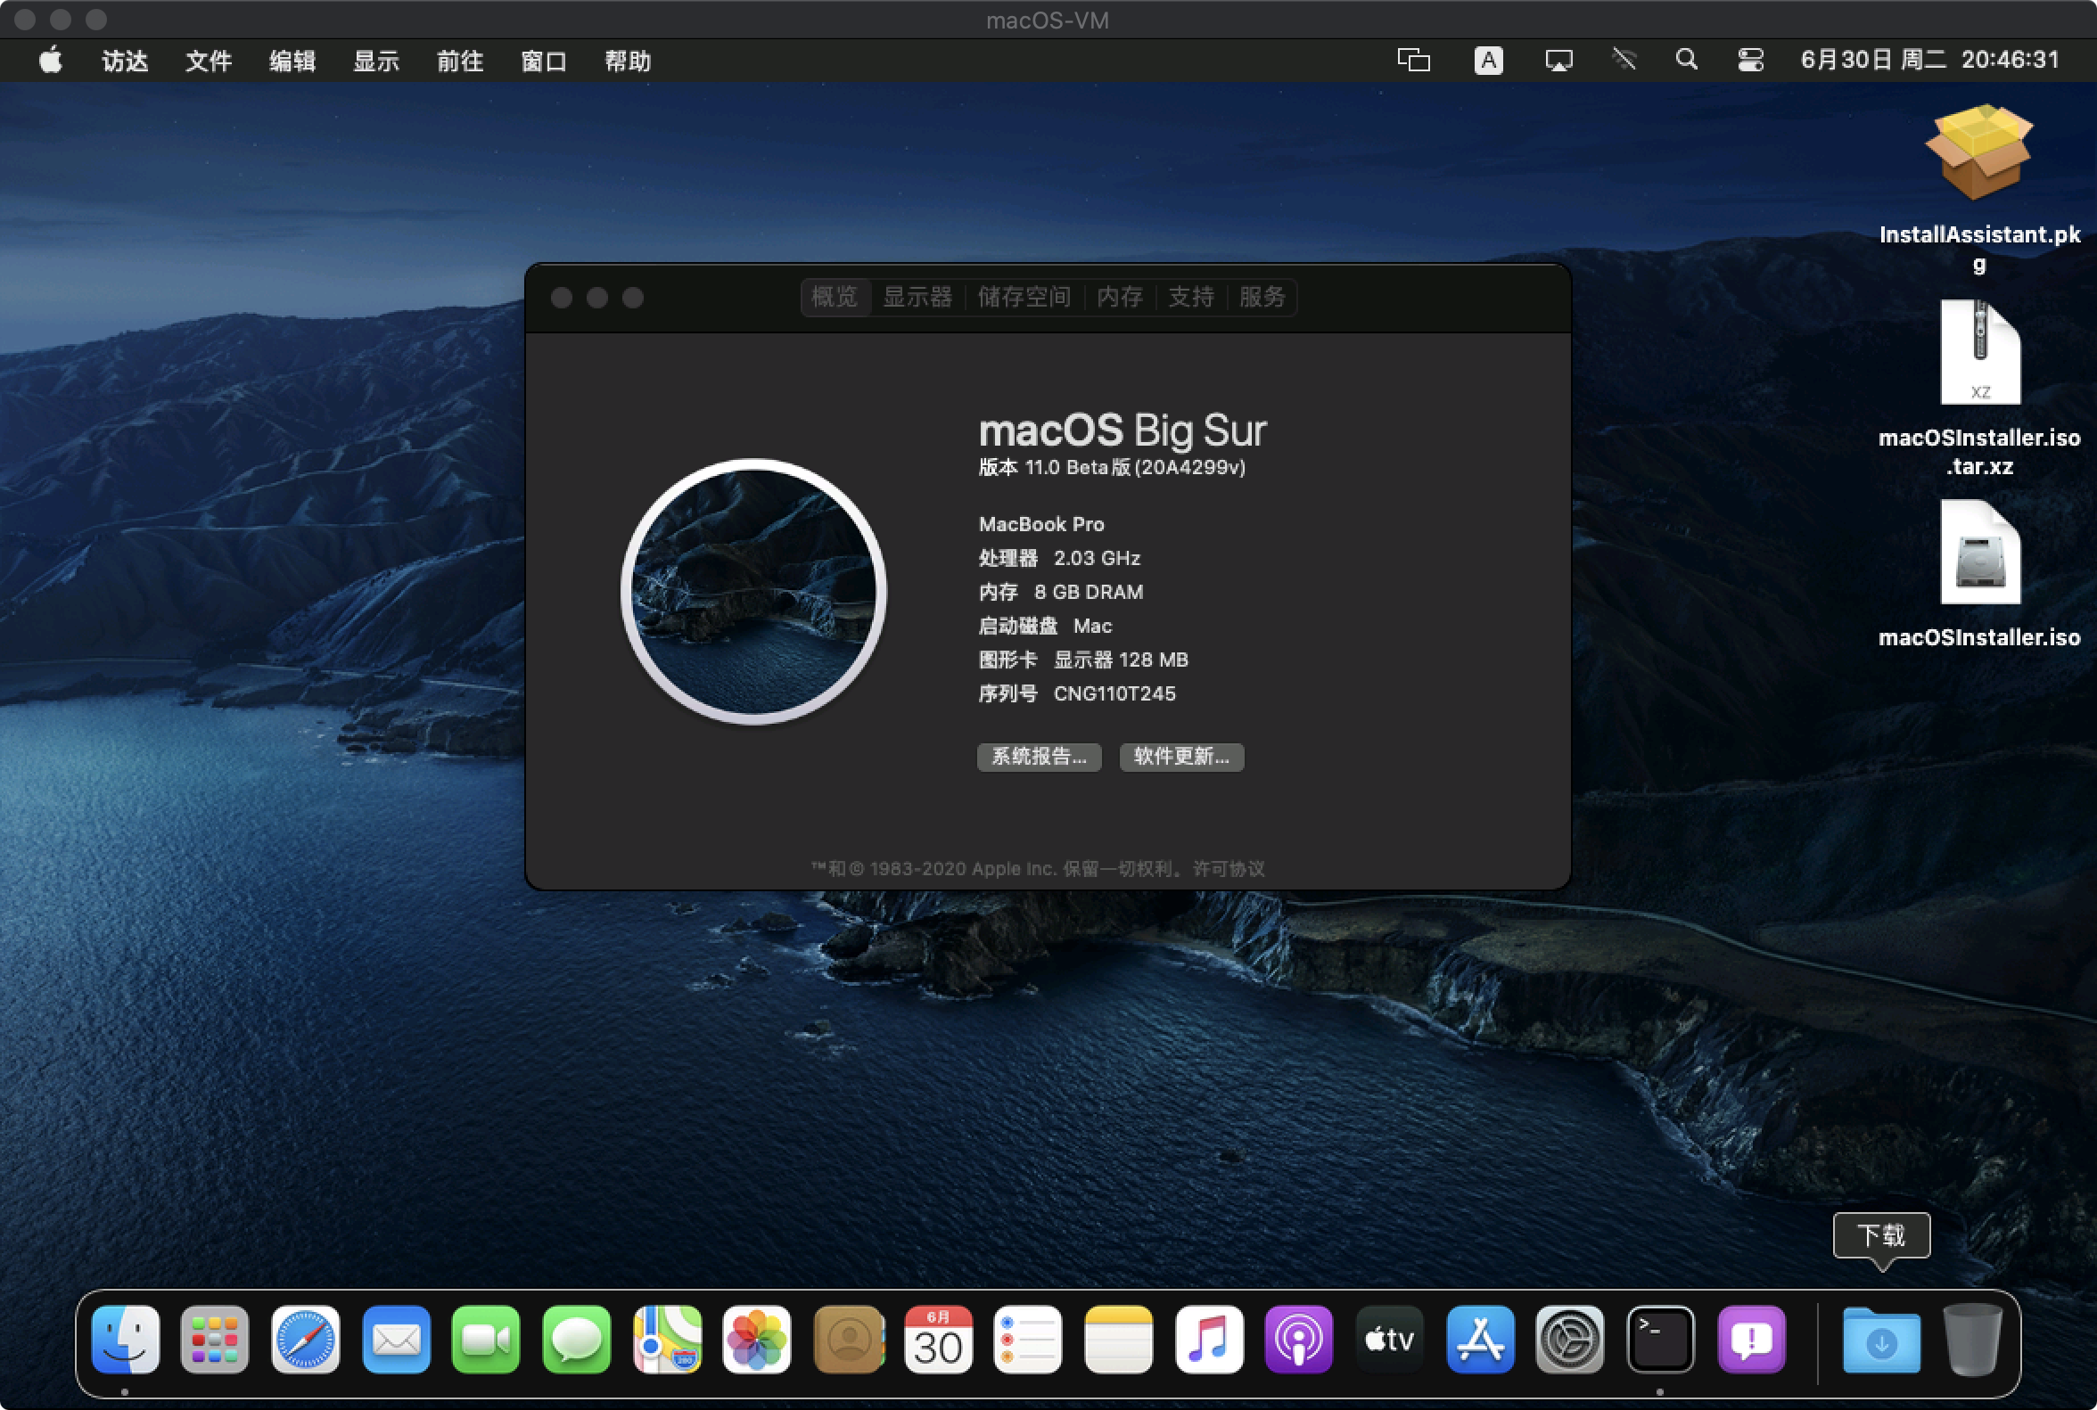Open the 显示 menu
The height and width of the screenshot is (1410, 2097).
(x=376, y=61)
